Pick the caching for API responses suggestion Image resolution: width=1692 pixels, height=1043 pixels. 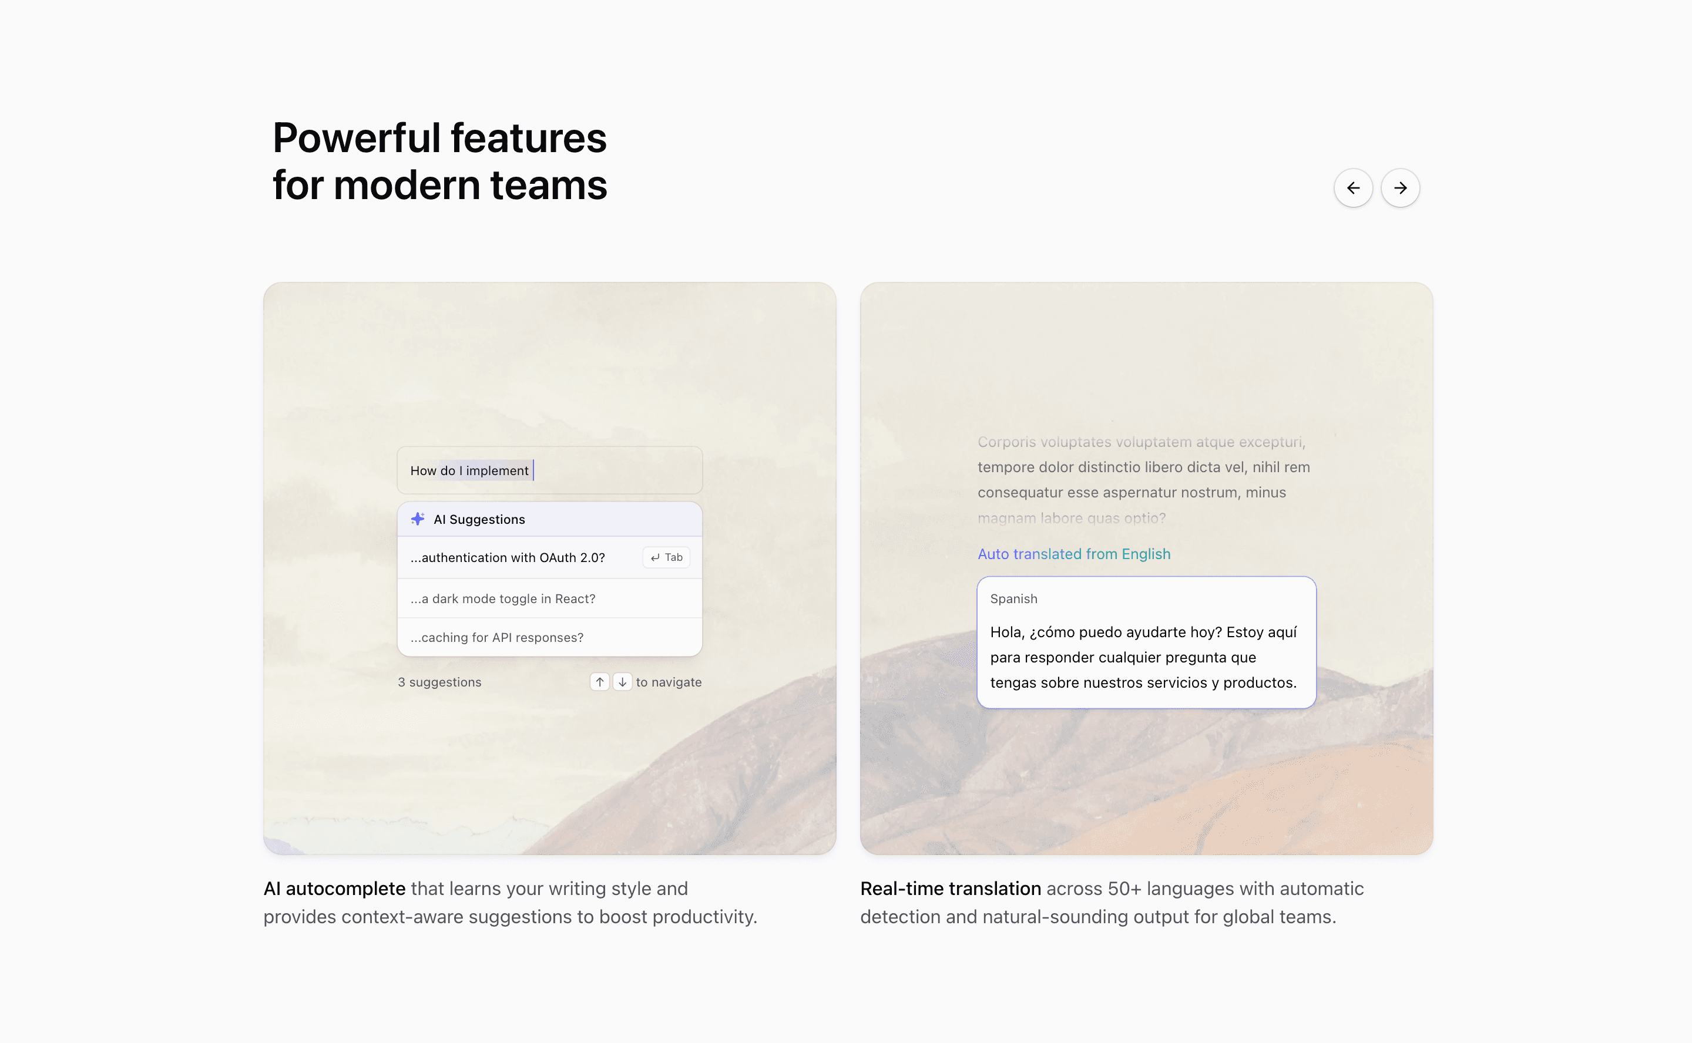tap(497, 637)
